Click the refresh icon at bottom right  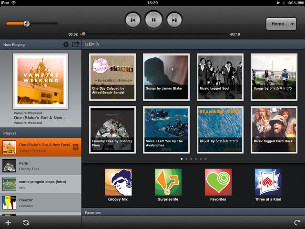[x=297, y=223]
